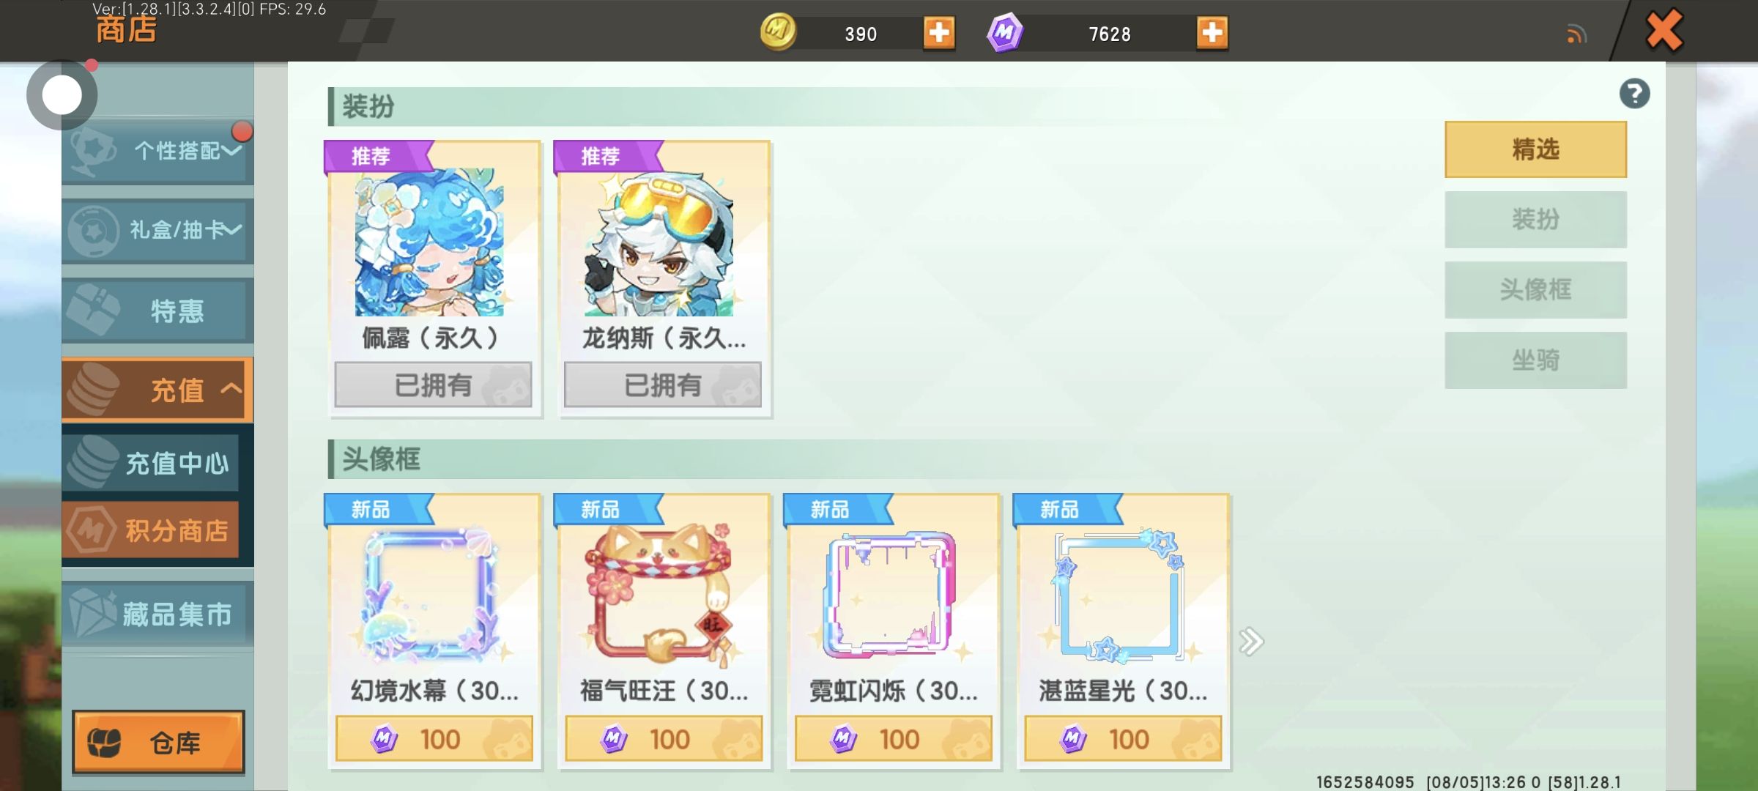Image resolution: width=1758 pixels, height=791 pixels.
Task: Expand the 礼盒/抽卡 menu
Action: 157,231
